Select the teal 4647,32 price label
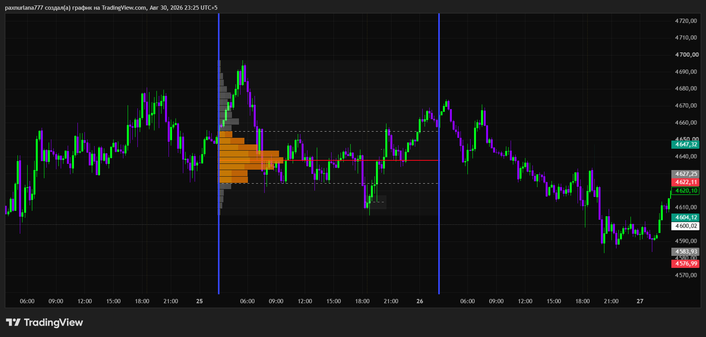This screenshot has height=337, width=706. pos(685,144)
